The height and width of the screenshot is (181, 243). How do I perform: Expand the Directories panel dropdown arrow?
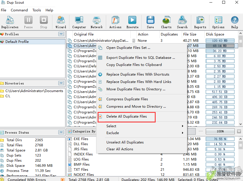click(x=61, y=83)
